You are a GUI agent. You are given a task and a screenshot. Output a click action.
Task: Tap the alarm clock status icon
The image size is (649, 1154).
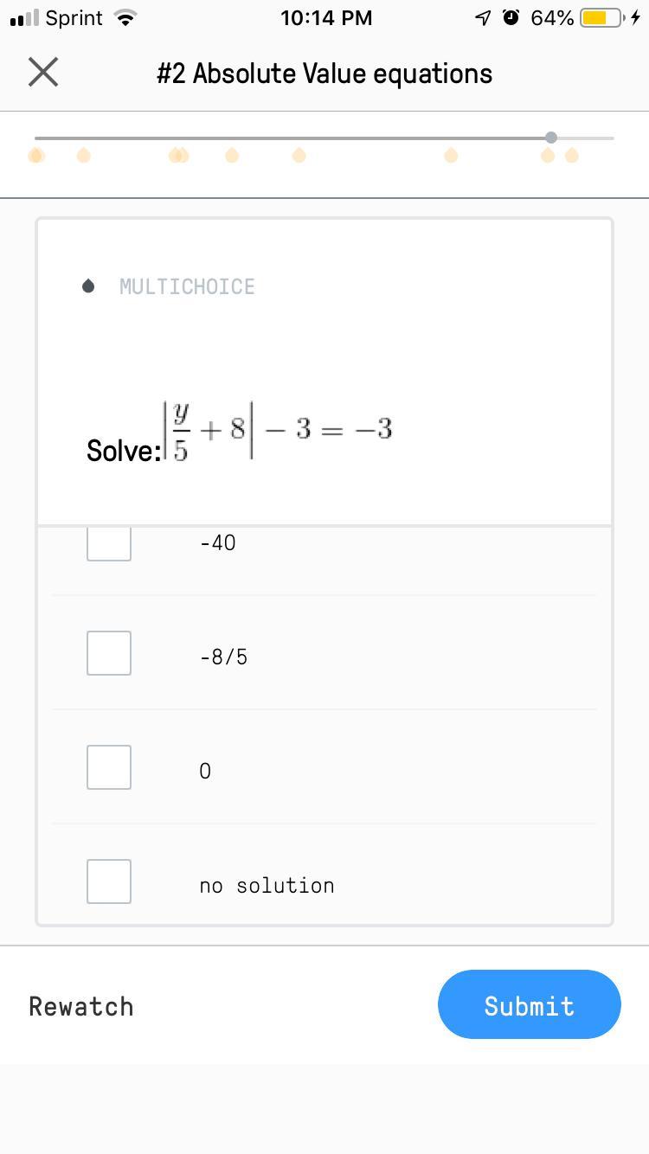click(x=511, y=18)
